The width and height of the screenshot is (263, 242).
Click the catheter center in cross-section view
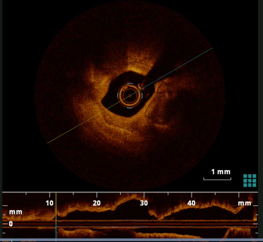[x=130, y=96]
